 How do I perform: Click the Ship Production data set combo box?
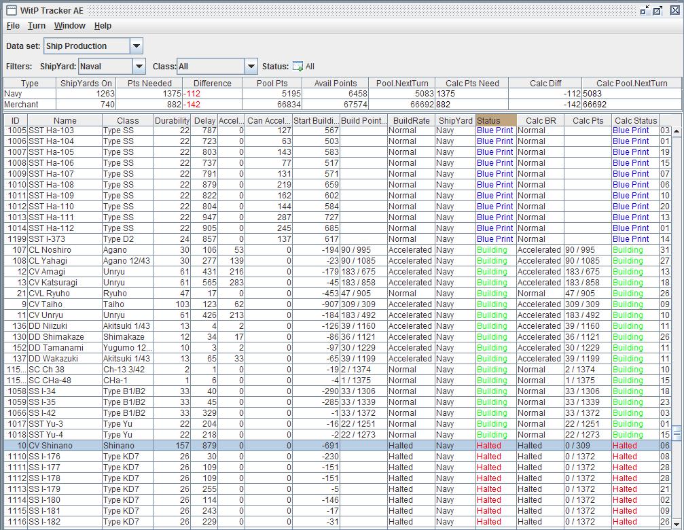[x=93, y=46]
